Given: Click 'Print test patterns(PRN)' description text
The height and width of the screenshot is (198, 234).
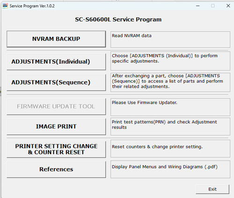Looking at the screenshot, I should pos(164,125).
